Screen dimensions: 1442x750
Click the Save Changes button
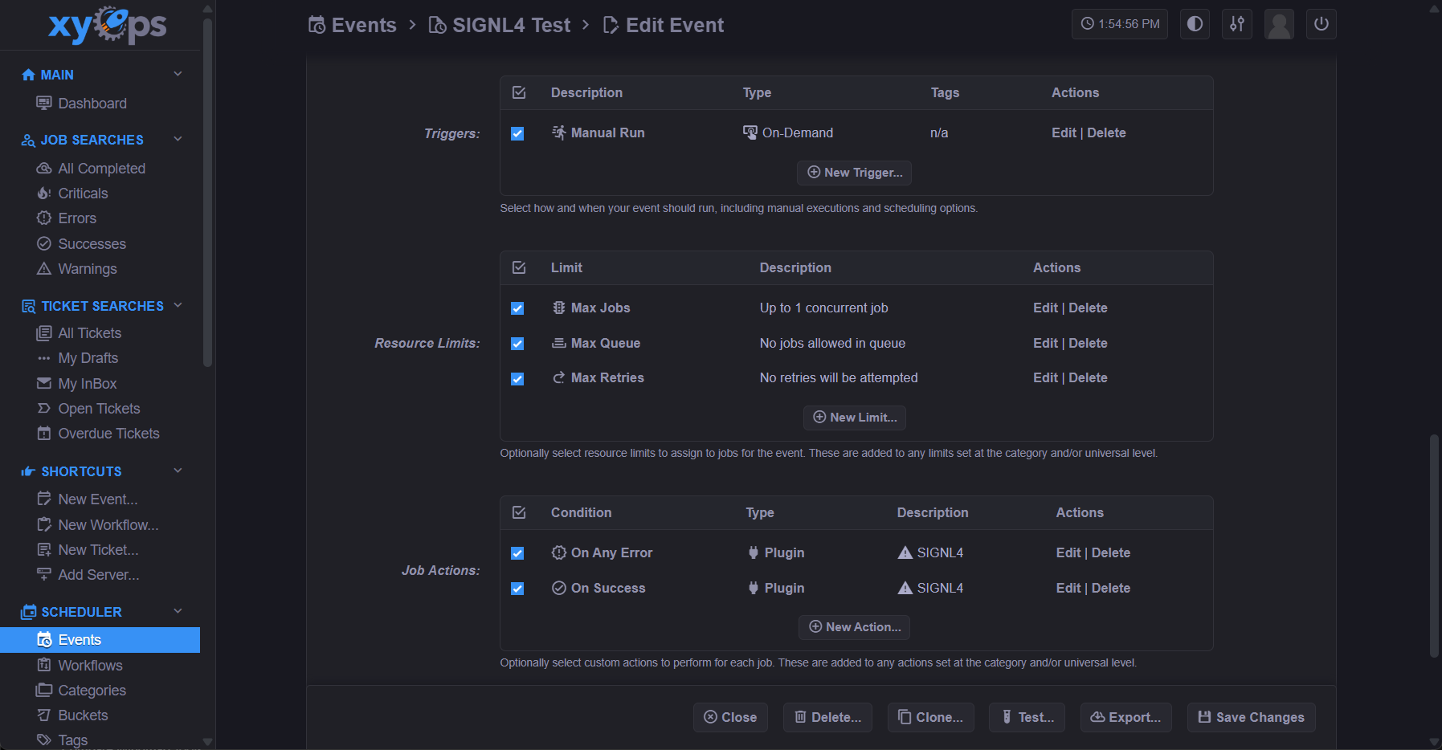[x=1251, y=717]
